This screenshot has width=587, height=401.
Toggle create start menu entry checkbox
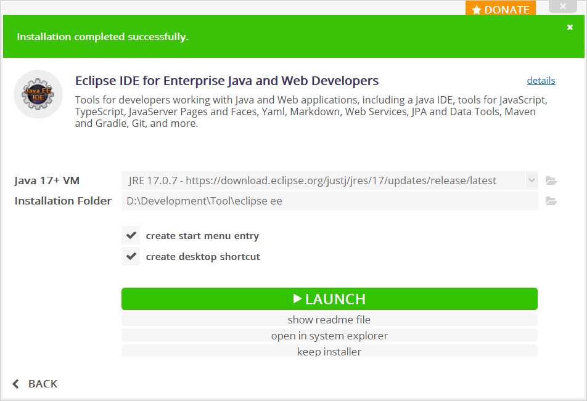tap(131, 235)
